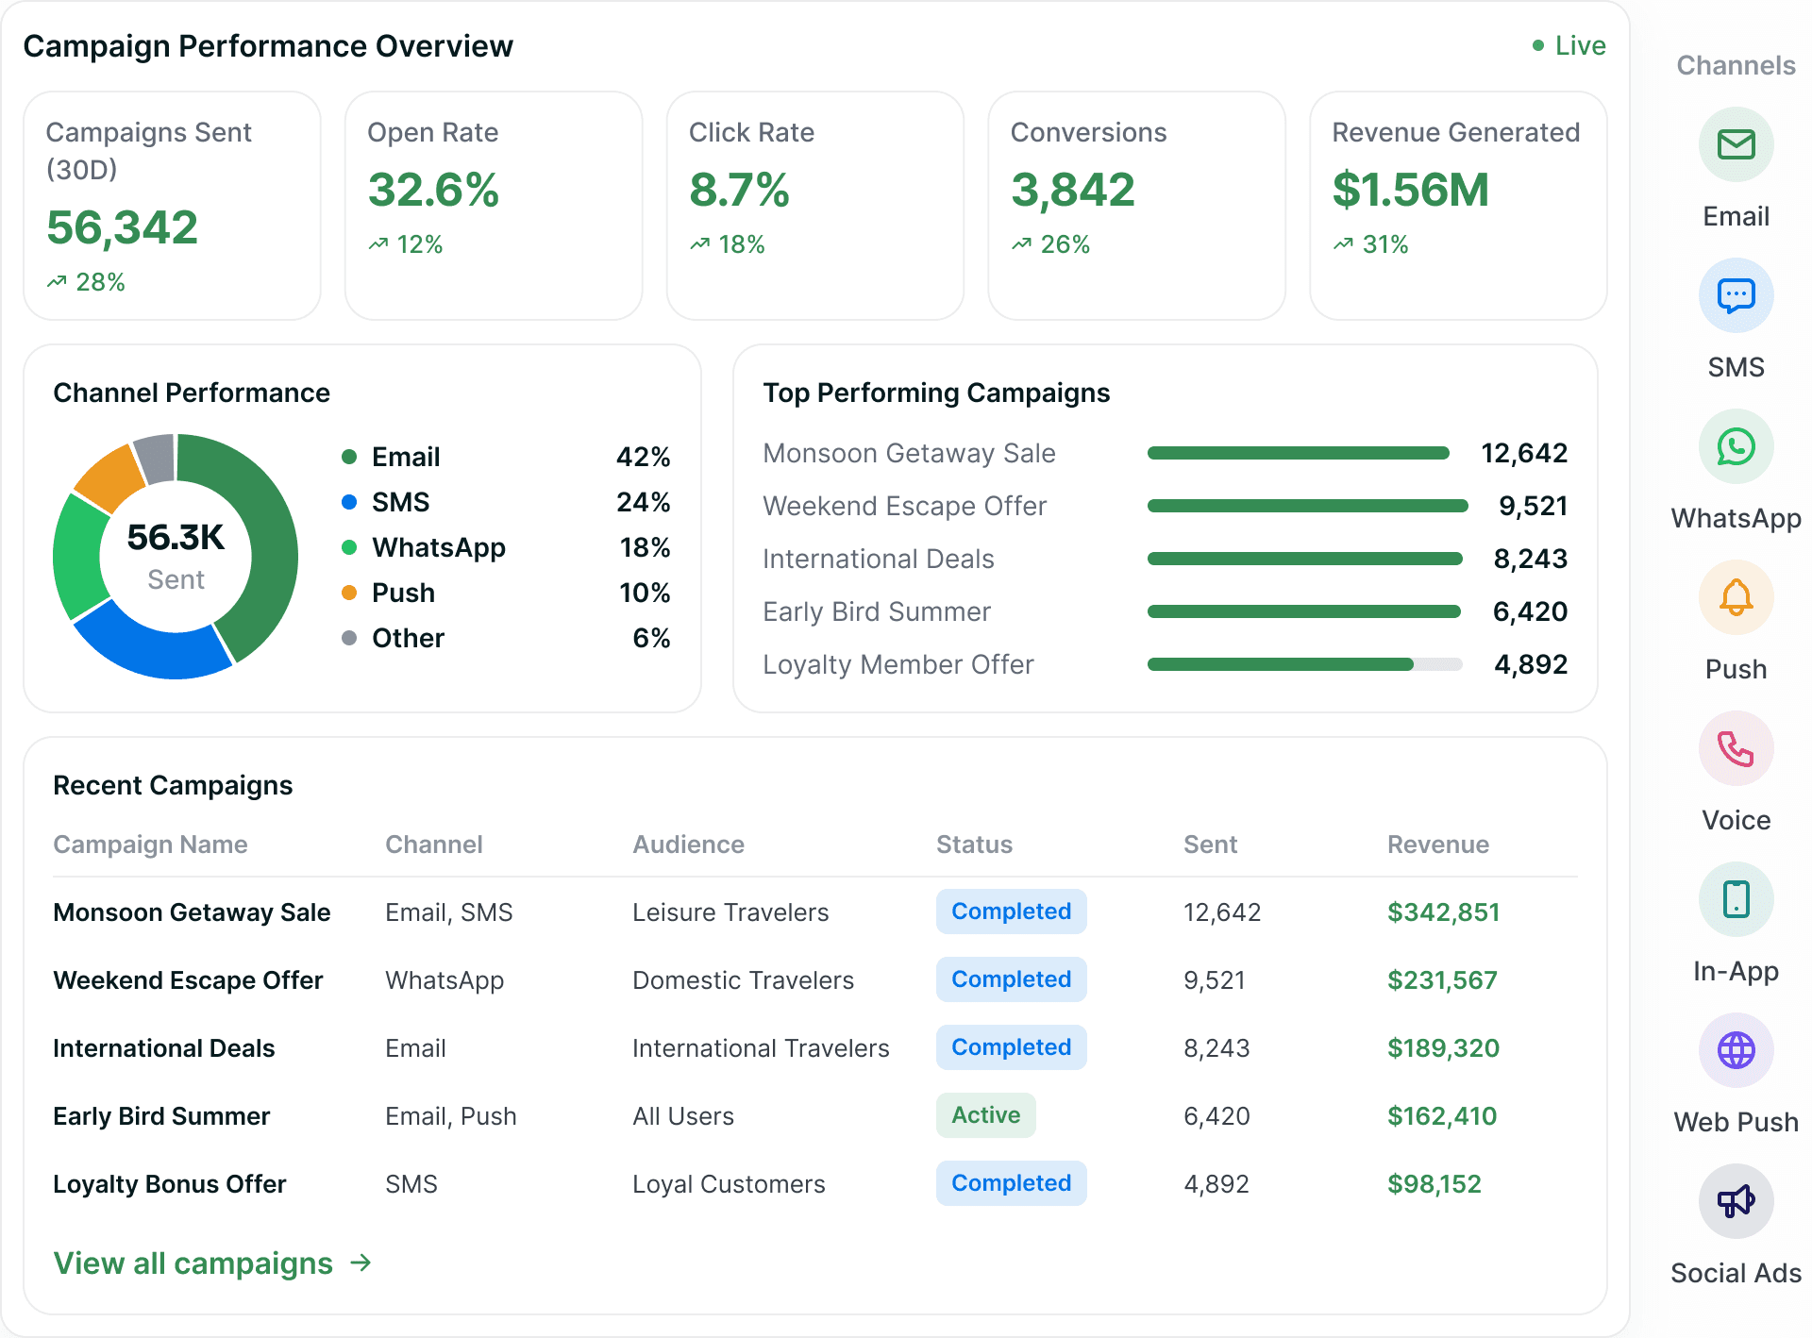This screenshot has height=1338, width=1812.
Task: Click the Conversions value 3,842
Action: click(x=1073, y=190)
